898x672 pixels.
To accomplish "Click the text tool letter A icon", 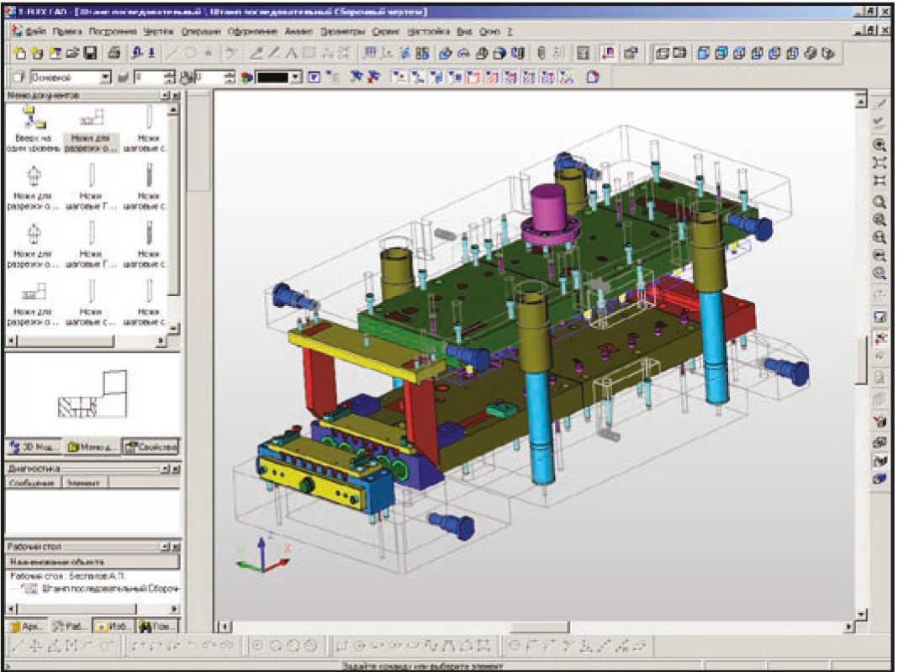I will click(292, 53).
